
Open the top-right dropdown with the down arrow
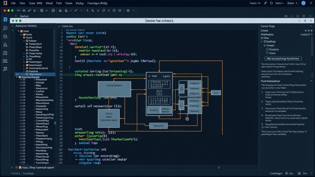click(292, 3)
